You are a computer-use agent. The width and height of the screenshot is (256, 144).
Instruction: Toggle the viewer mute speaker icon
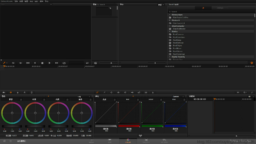pos(20,63)
